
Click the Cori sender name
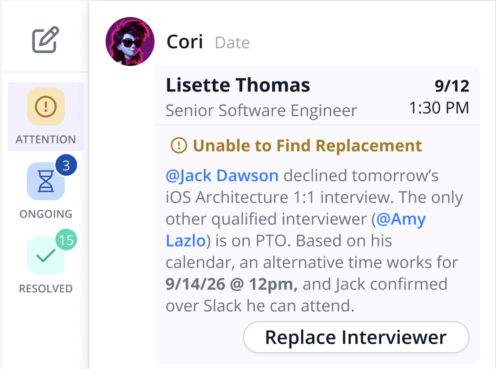click(x=184, y=42)
